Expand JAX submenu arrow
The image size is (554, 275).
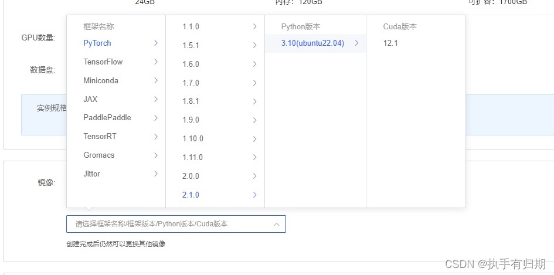click(x=156, y=99)
